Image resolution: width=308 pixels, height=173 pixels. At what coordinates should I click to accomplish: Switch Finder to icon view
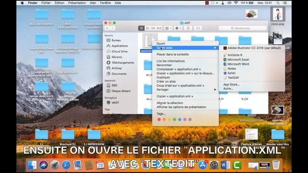(x=141, y=28)
